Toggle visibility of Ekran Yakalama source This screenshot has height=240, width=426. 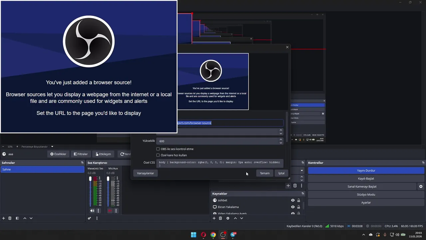click(x=293, y=207)
